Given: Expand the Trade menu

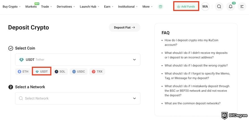Looking at the screenshot, I should (x=46, y=7).
